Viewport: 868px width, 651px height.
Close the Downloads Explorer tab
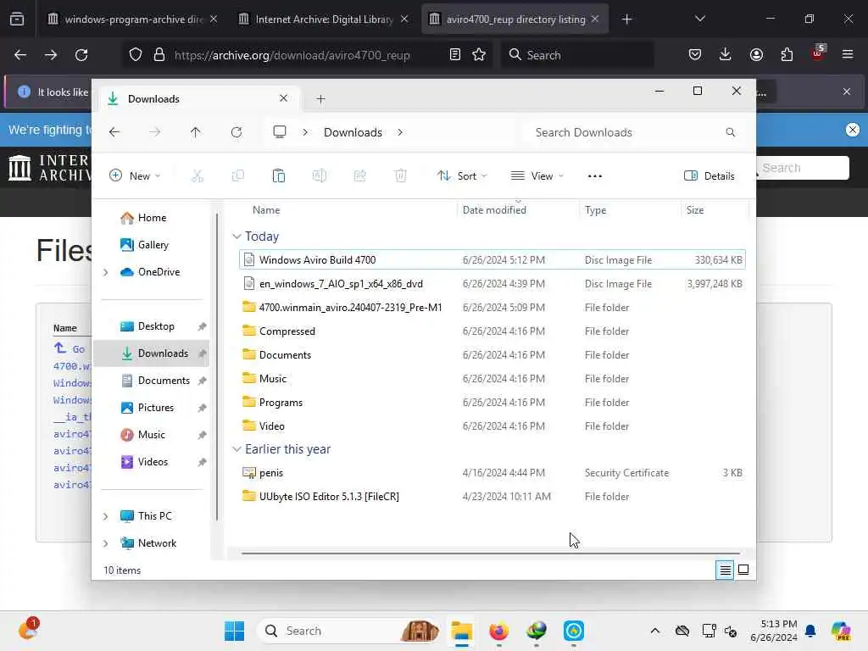(283, 98)
